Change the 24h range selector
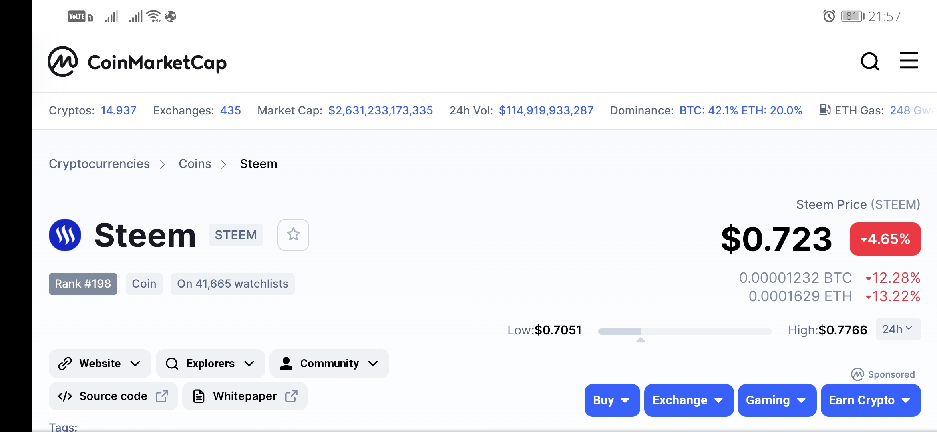 (x=898, y=329)
